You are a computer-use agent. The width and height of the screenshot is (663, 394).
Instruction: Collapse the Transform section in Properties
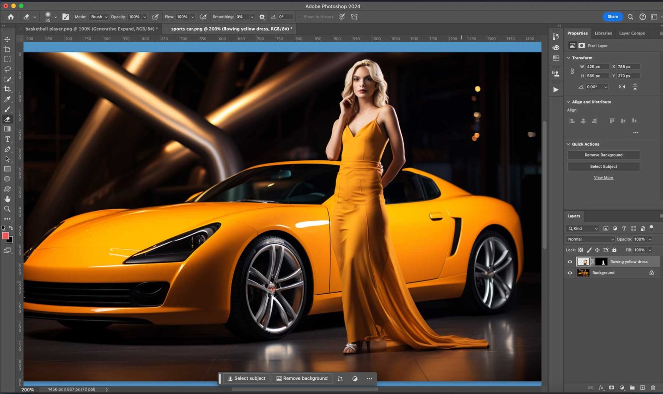click(568, 57)
